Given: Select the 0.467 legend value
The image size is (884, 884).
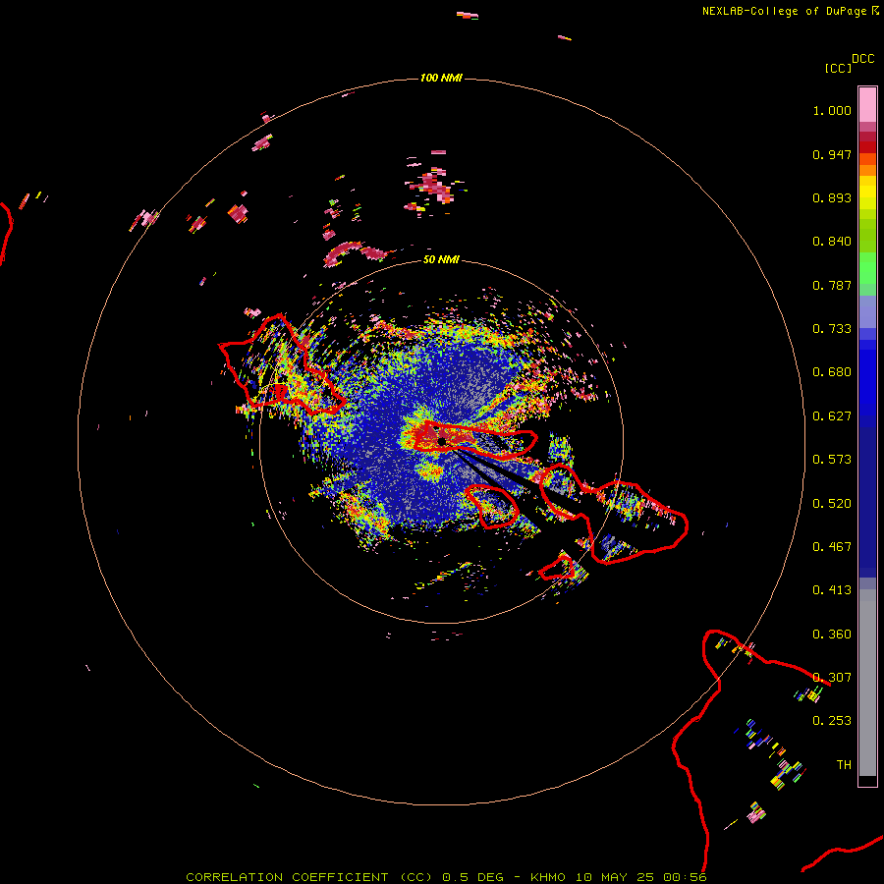Looking at the screenshot, I should [832, 547].
